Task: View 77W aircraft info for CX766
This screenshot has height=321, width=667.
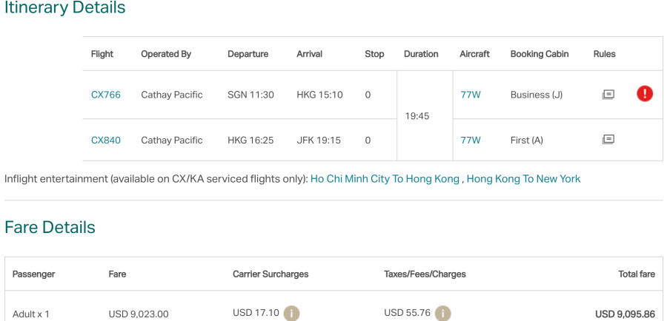Action: tap(471, 95)
